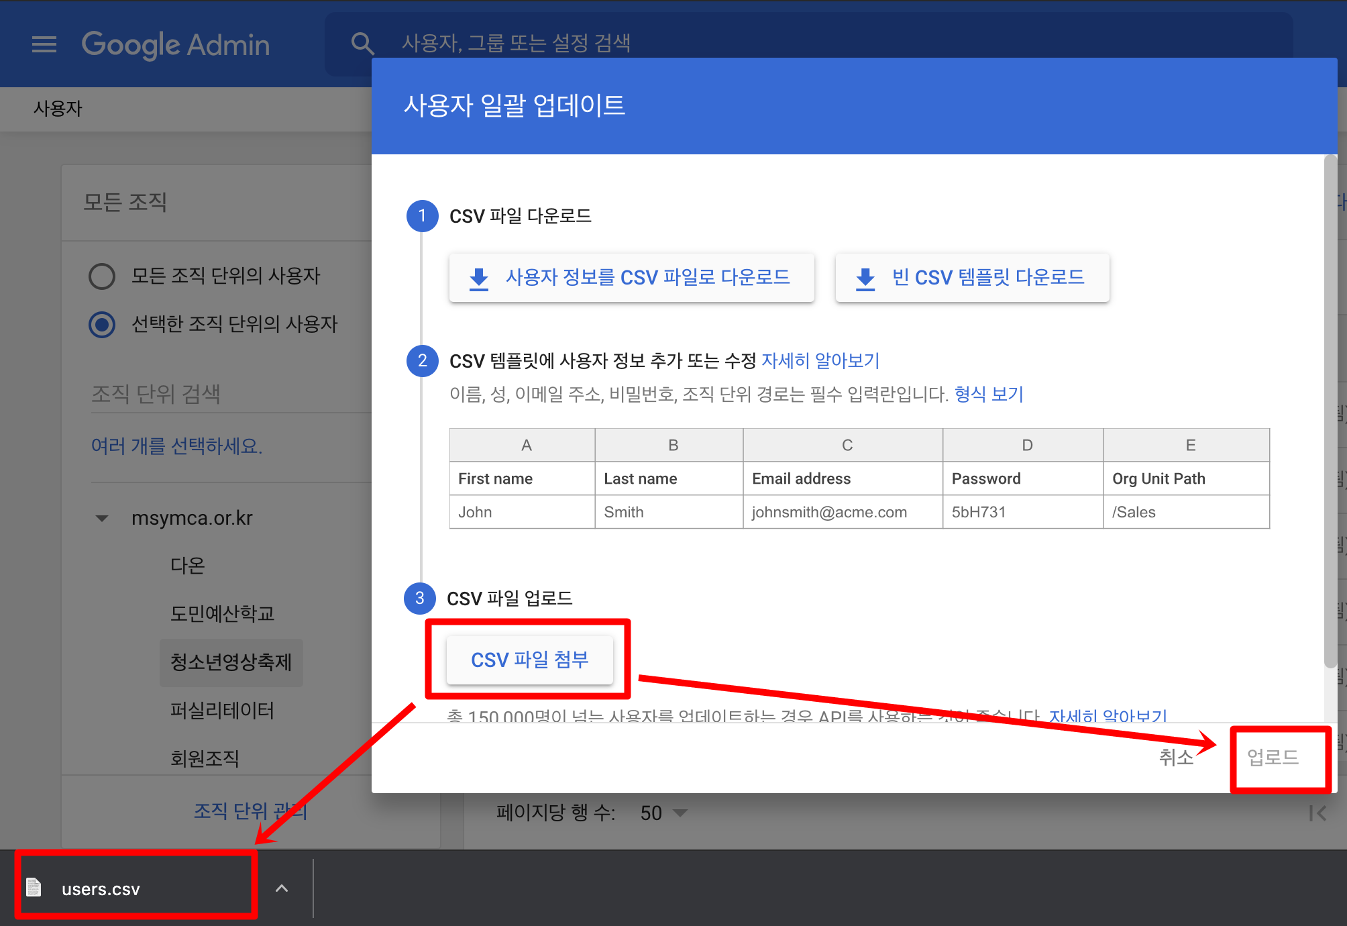Select 선택한 조직 단위의 사용자 radio button
This screenshot has height=926, width=1347.
[x=102, y=324]
